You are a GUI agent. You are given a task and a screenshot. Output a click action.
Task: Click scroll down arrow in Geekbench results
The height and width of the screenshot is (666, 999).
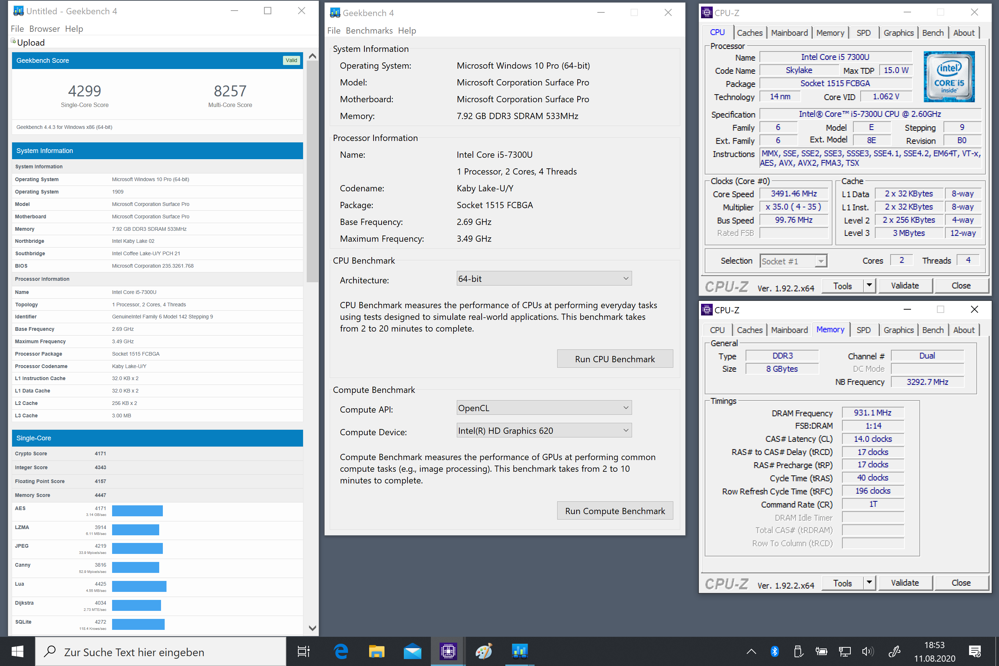312,628
